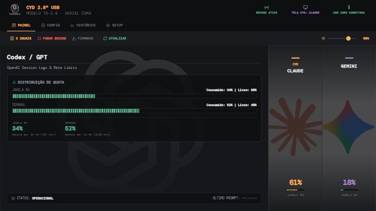This screenshot has width=376, height=211.
Task: Open the HISTÓRICO tab
Action: (x=83, y=25)
